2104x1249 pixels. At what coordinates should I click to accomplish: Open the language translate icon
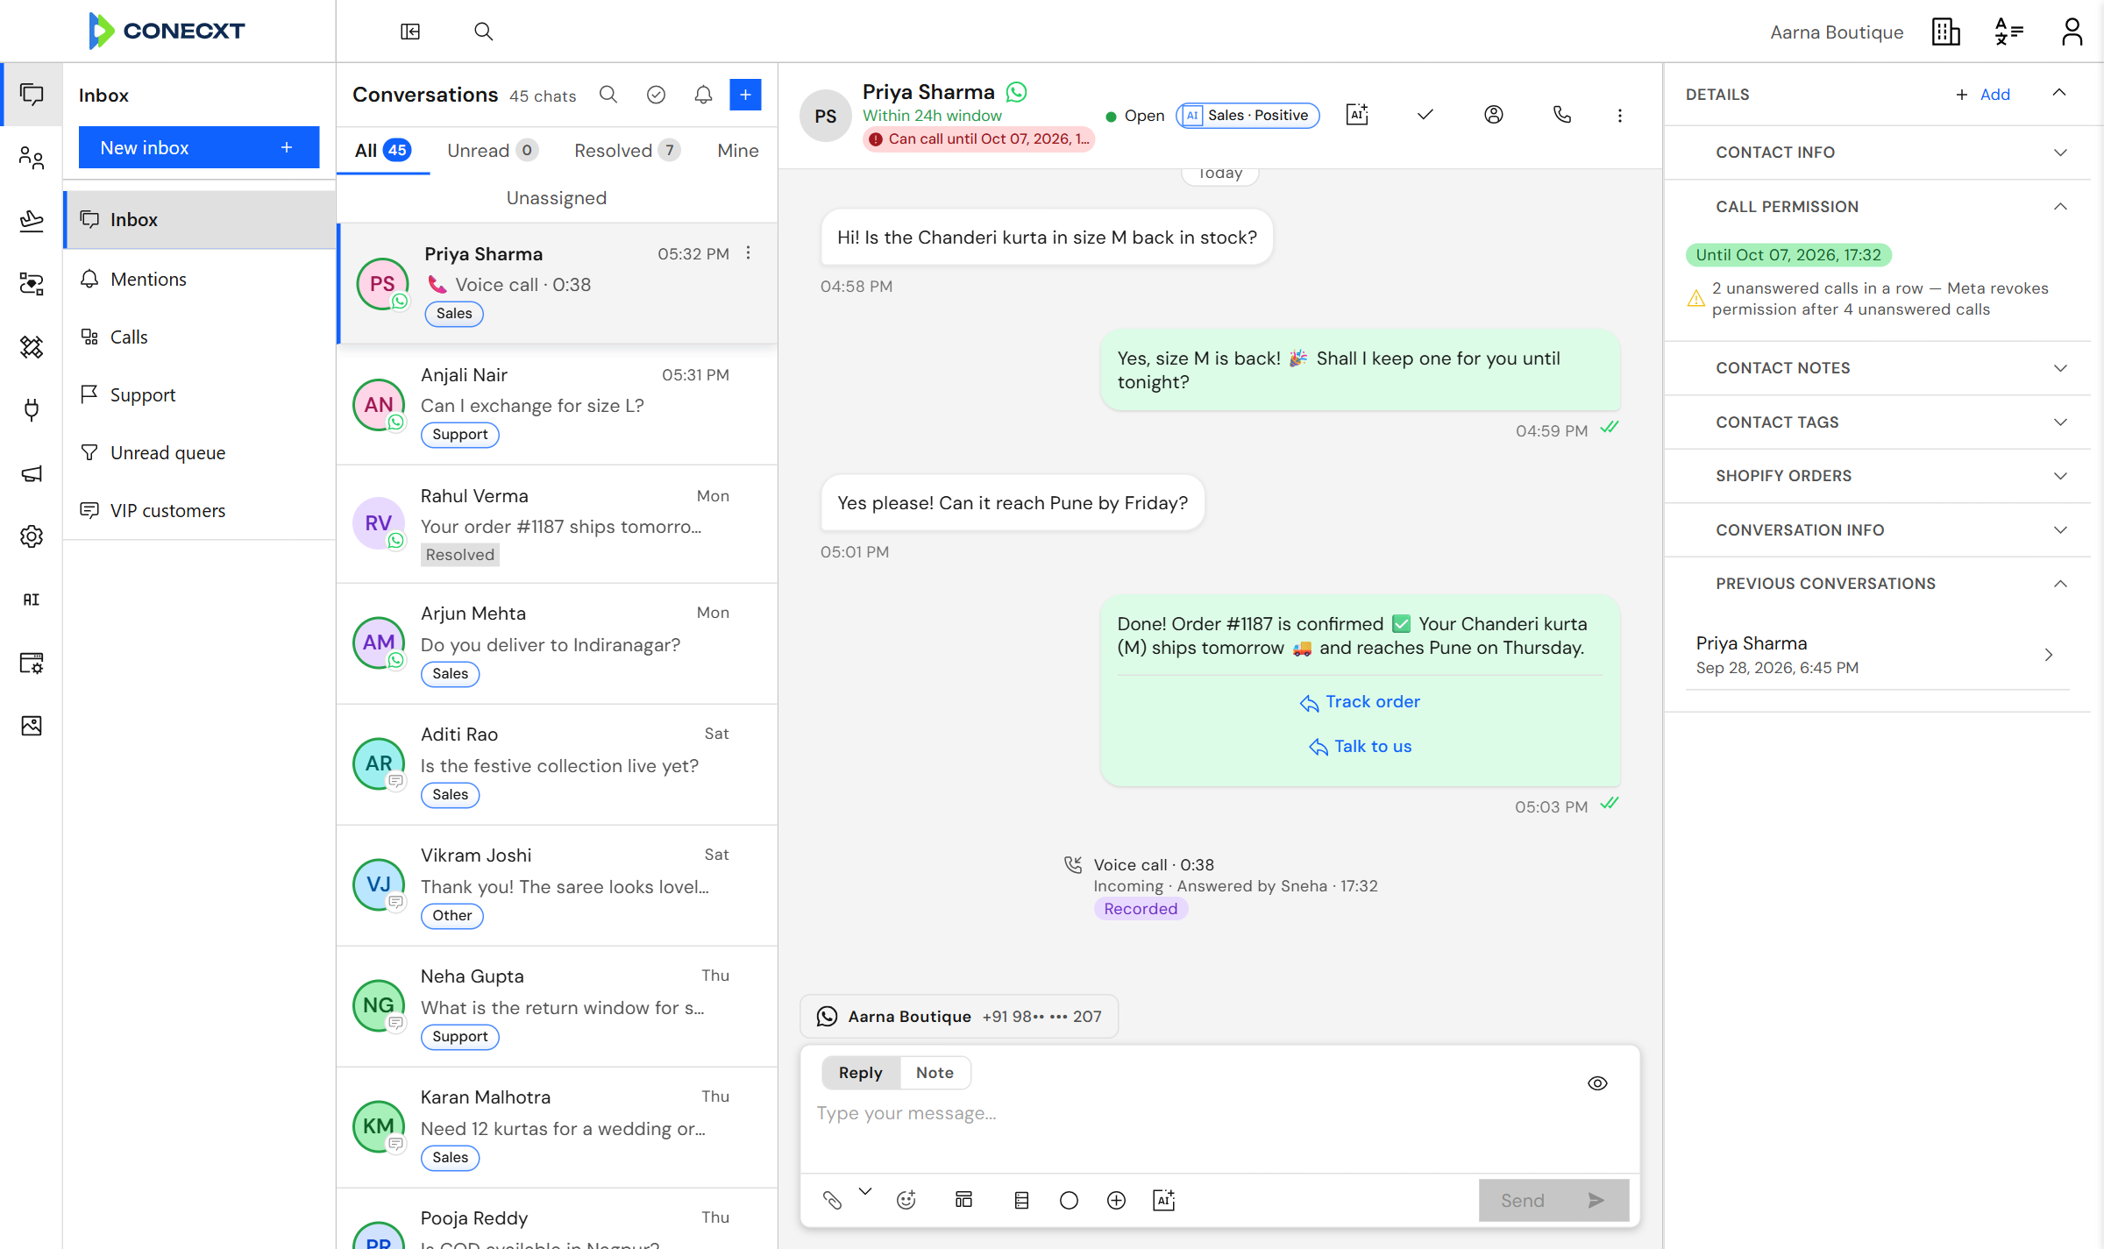click(2008, 32)
